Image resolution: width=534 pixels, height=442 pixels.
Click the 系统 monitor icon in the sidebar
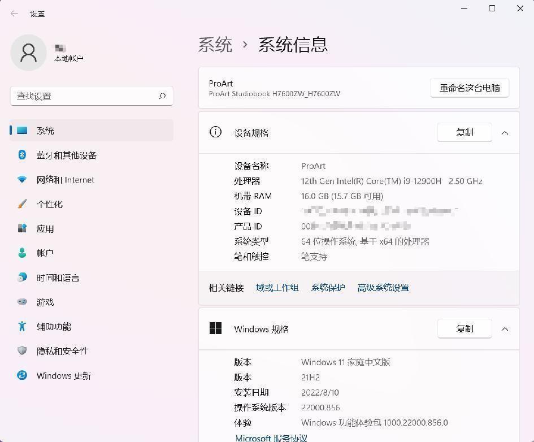pos(22,131)
